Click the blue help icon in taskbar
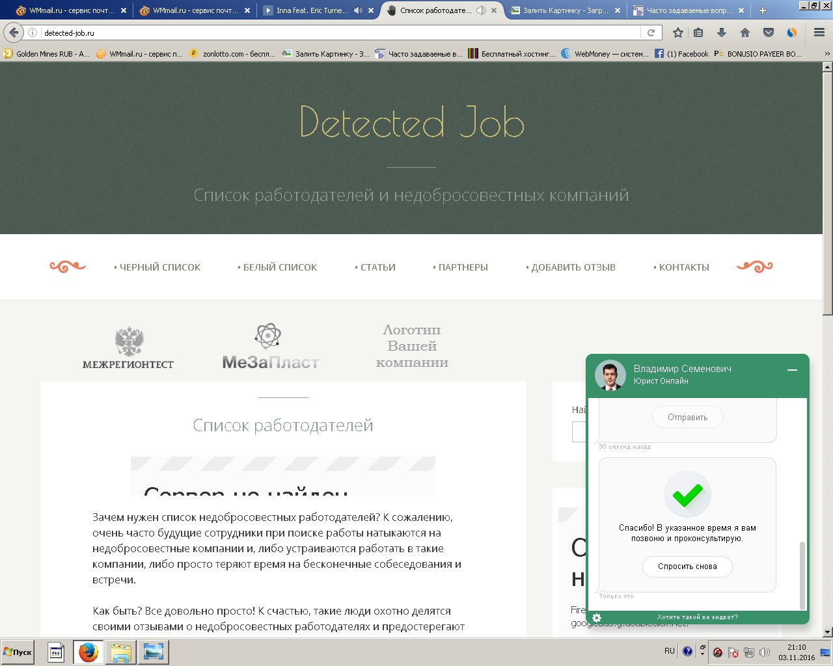This screenshot has width=833, height=666. [x=687, y=651]
